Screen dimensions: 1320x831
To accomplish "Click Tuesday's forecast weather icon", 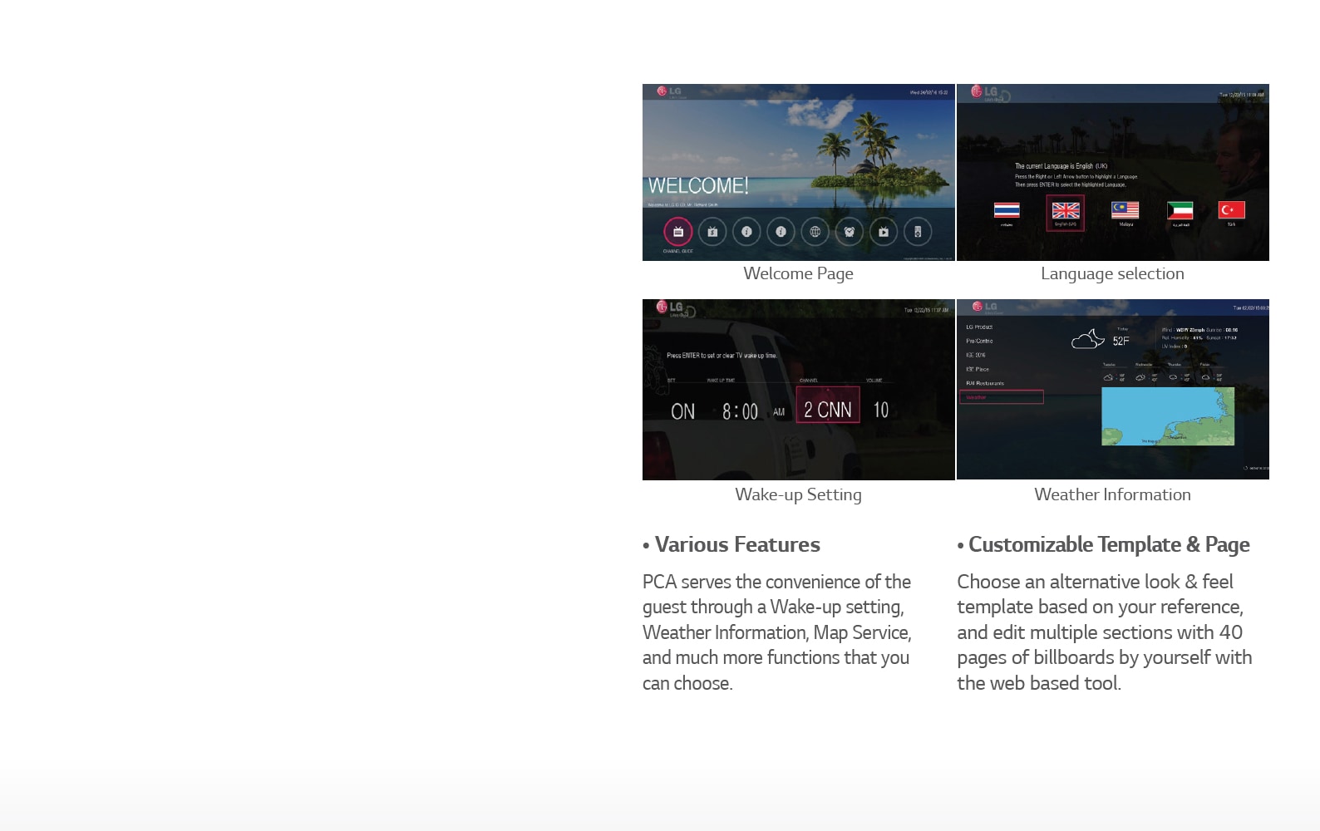I will (x=1108, y=377).
